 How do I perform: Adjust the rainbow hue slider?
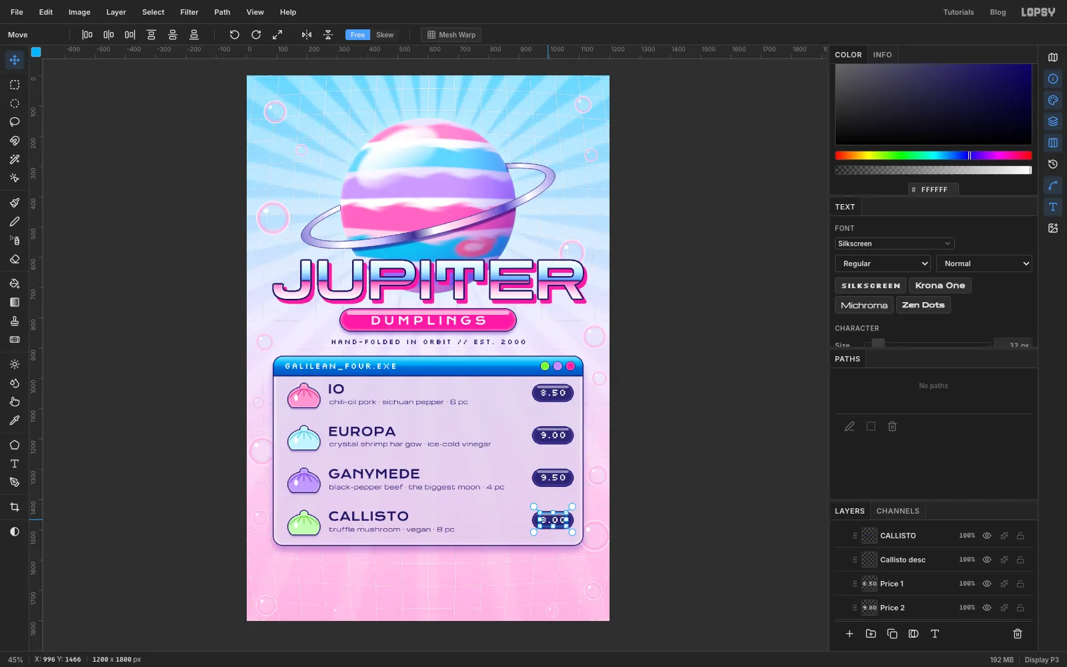(x=934, y=155)
